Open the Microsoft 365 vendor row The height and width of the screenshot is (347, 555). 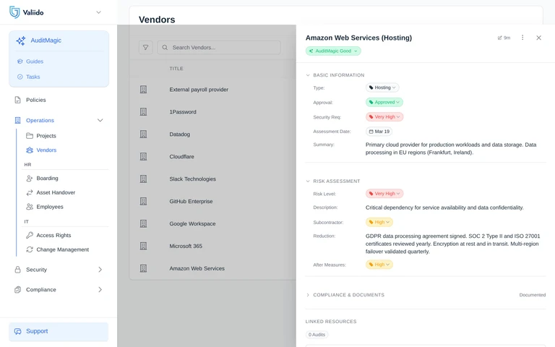pos(212,246)
